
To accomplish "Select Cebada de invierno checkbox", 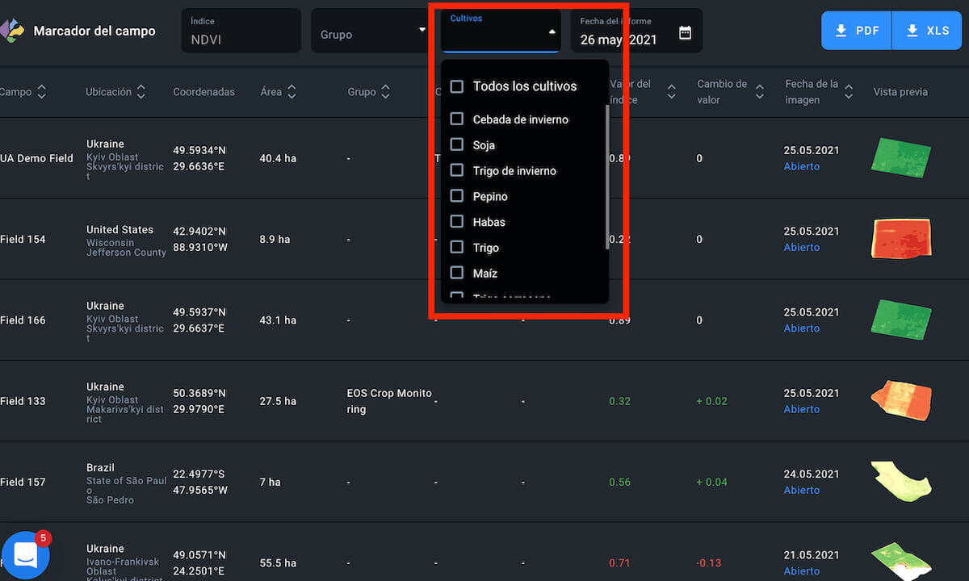I will coord(457,119).
